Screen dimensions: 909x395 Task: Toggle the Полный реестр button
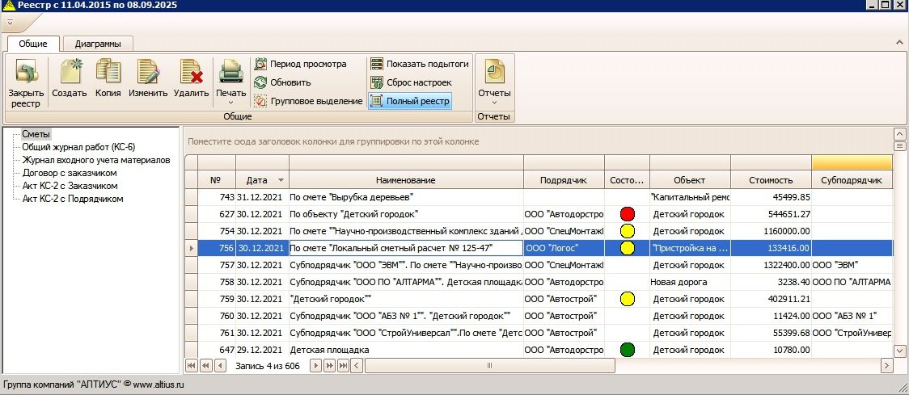click(x=410, y=101)
